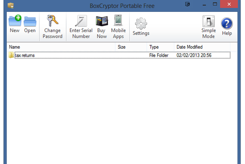Click the BoxCryptor app icon in title bar

click(x=11, y=5)
